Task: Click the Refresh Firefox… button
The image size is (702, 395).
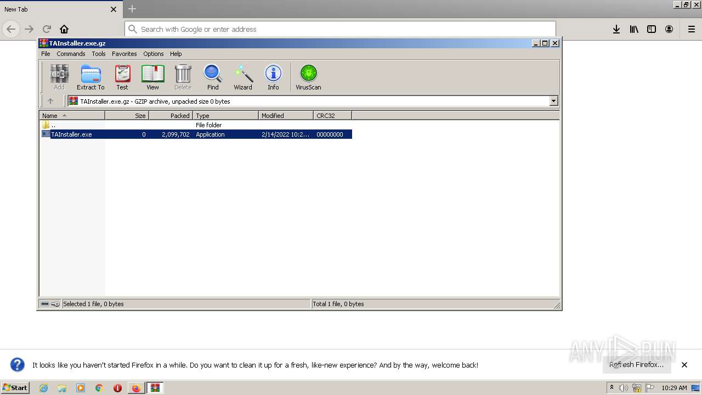Action: click(637, 365)
